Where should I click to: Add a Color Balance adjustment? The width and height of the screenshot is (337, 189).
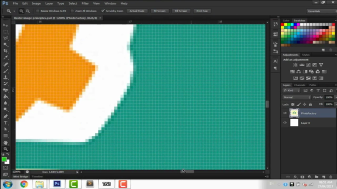299,71
